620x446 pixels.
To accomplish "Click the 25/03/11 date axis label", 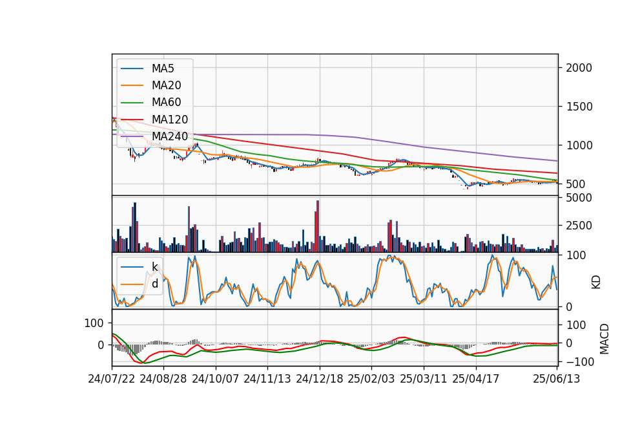I will click(424, 379).
